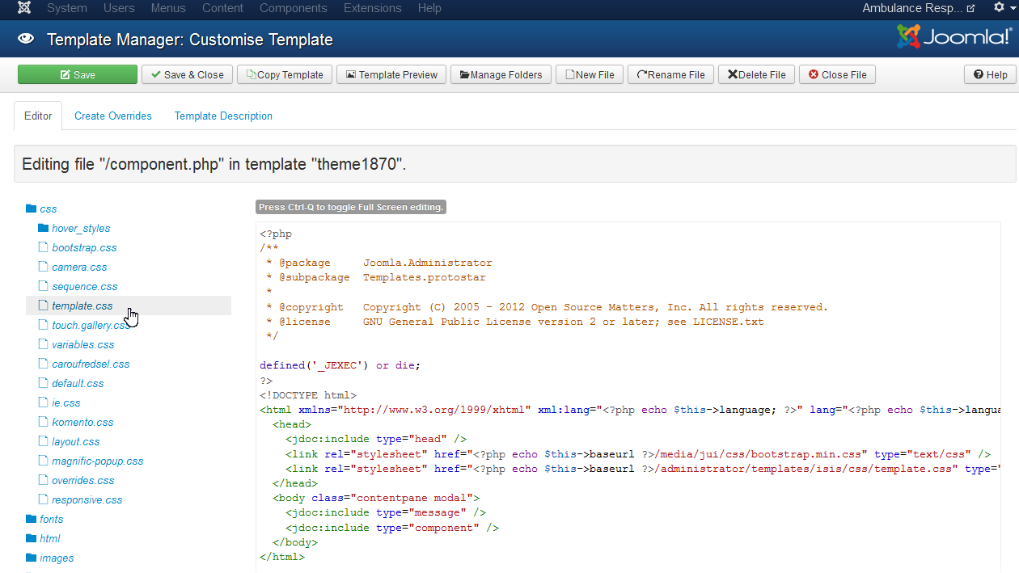Click the overrides.css file icon
The image size is (1019, 573).
point(44,480)
